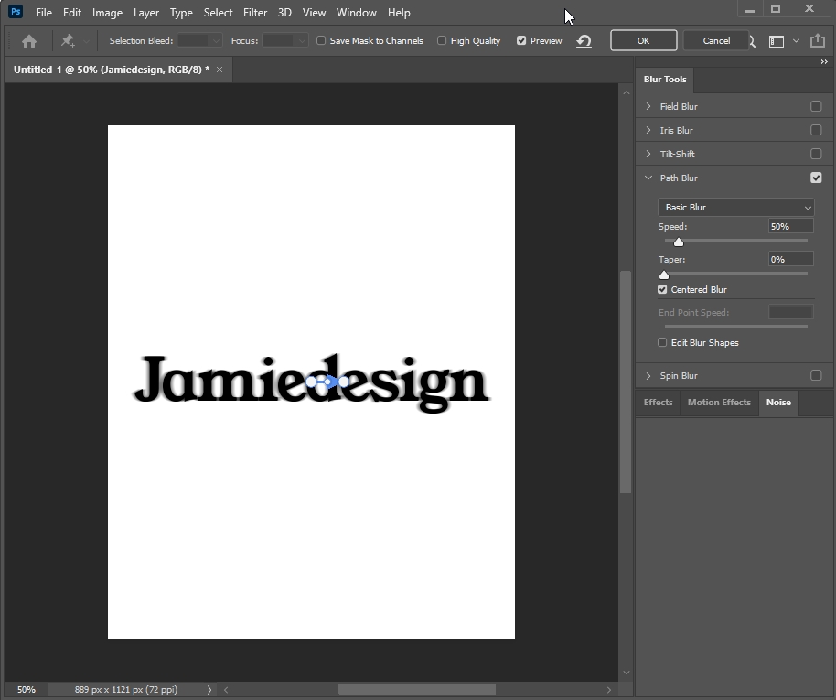The height and width of the screenshot is (700, 836).
Task: Switch to the Motion Effects tab
Action: tap(719, 403)
